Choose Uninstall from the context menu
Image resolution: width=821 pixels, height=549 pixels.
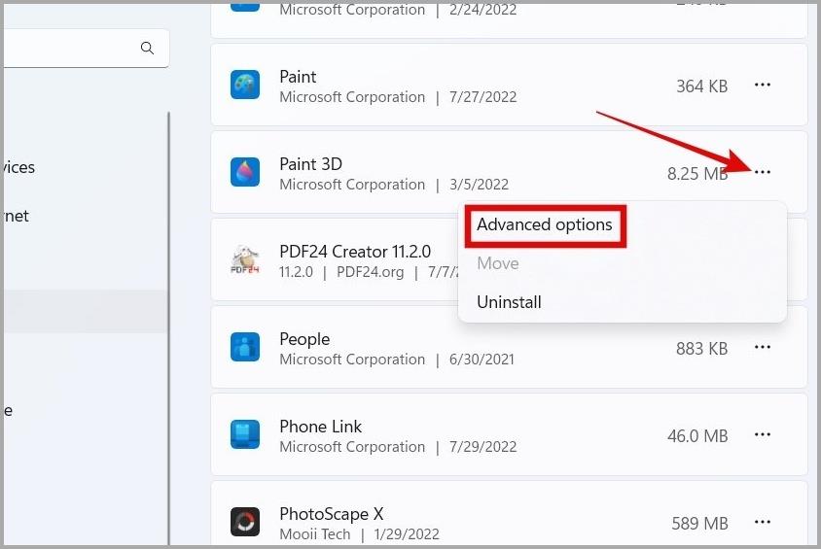coord(509,302)
